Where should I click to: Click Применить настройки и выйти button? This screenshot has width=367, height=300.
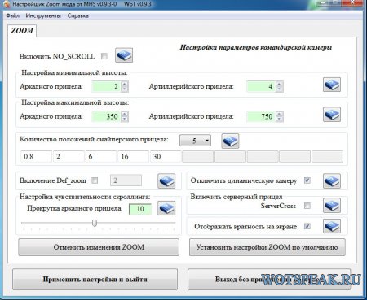click(x=95, y=280)
